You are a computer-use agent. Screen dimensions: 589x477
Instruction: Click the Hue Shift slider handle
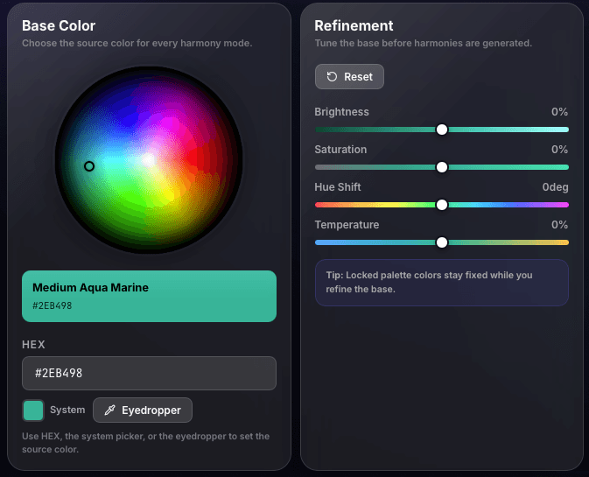(442, 205)
